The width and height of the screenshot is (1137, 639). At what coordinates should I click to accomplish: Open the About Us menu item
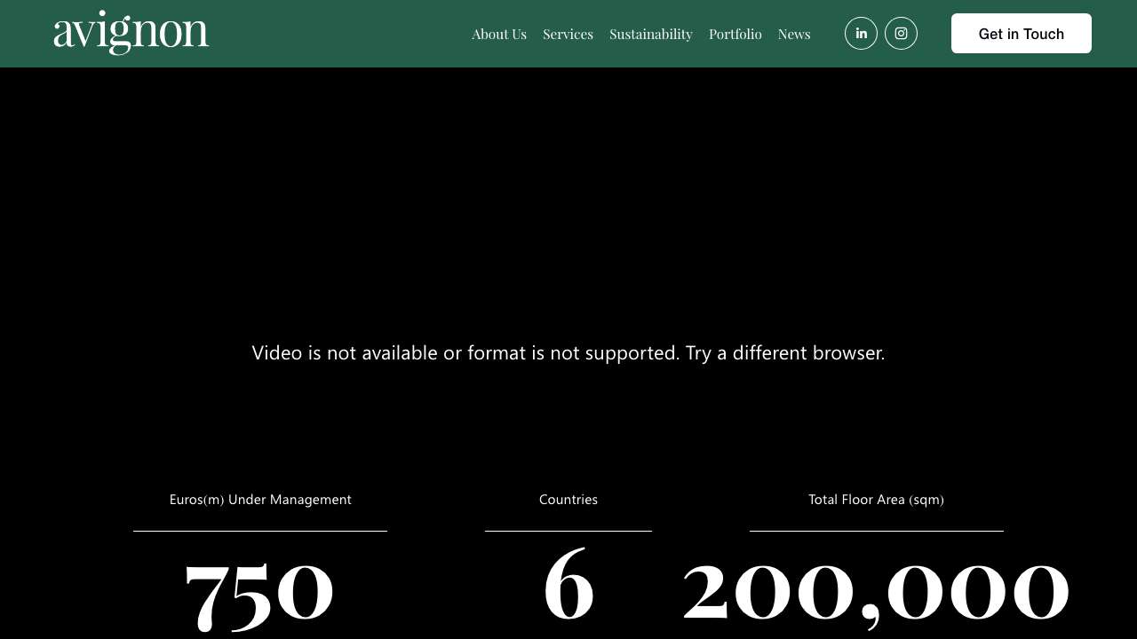(499, 34)
